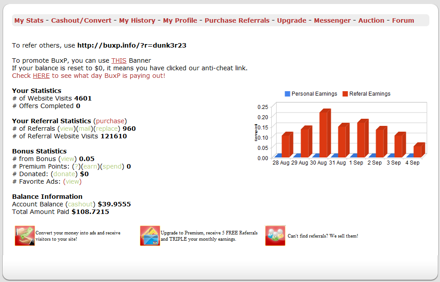Click 'Can't find referrals? We sell them!' text

click(323, 236)
